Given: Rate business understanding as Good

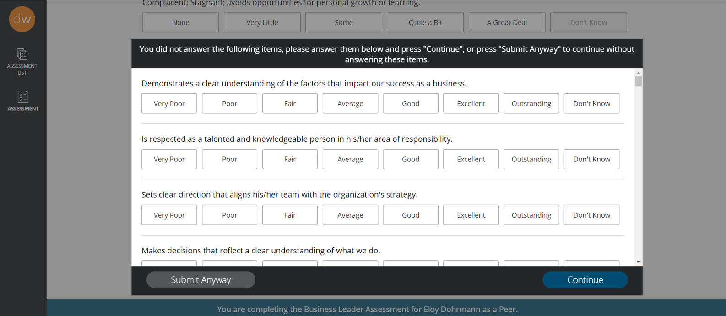Looking at the screenshot, I should pos(411,103).
